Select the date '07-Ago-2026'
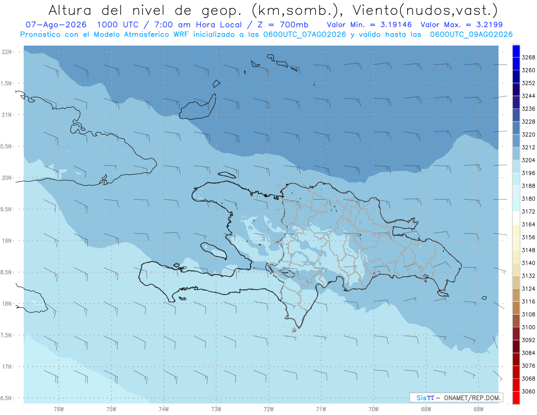 coord(56,25)
